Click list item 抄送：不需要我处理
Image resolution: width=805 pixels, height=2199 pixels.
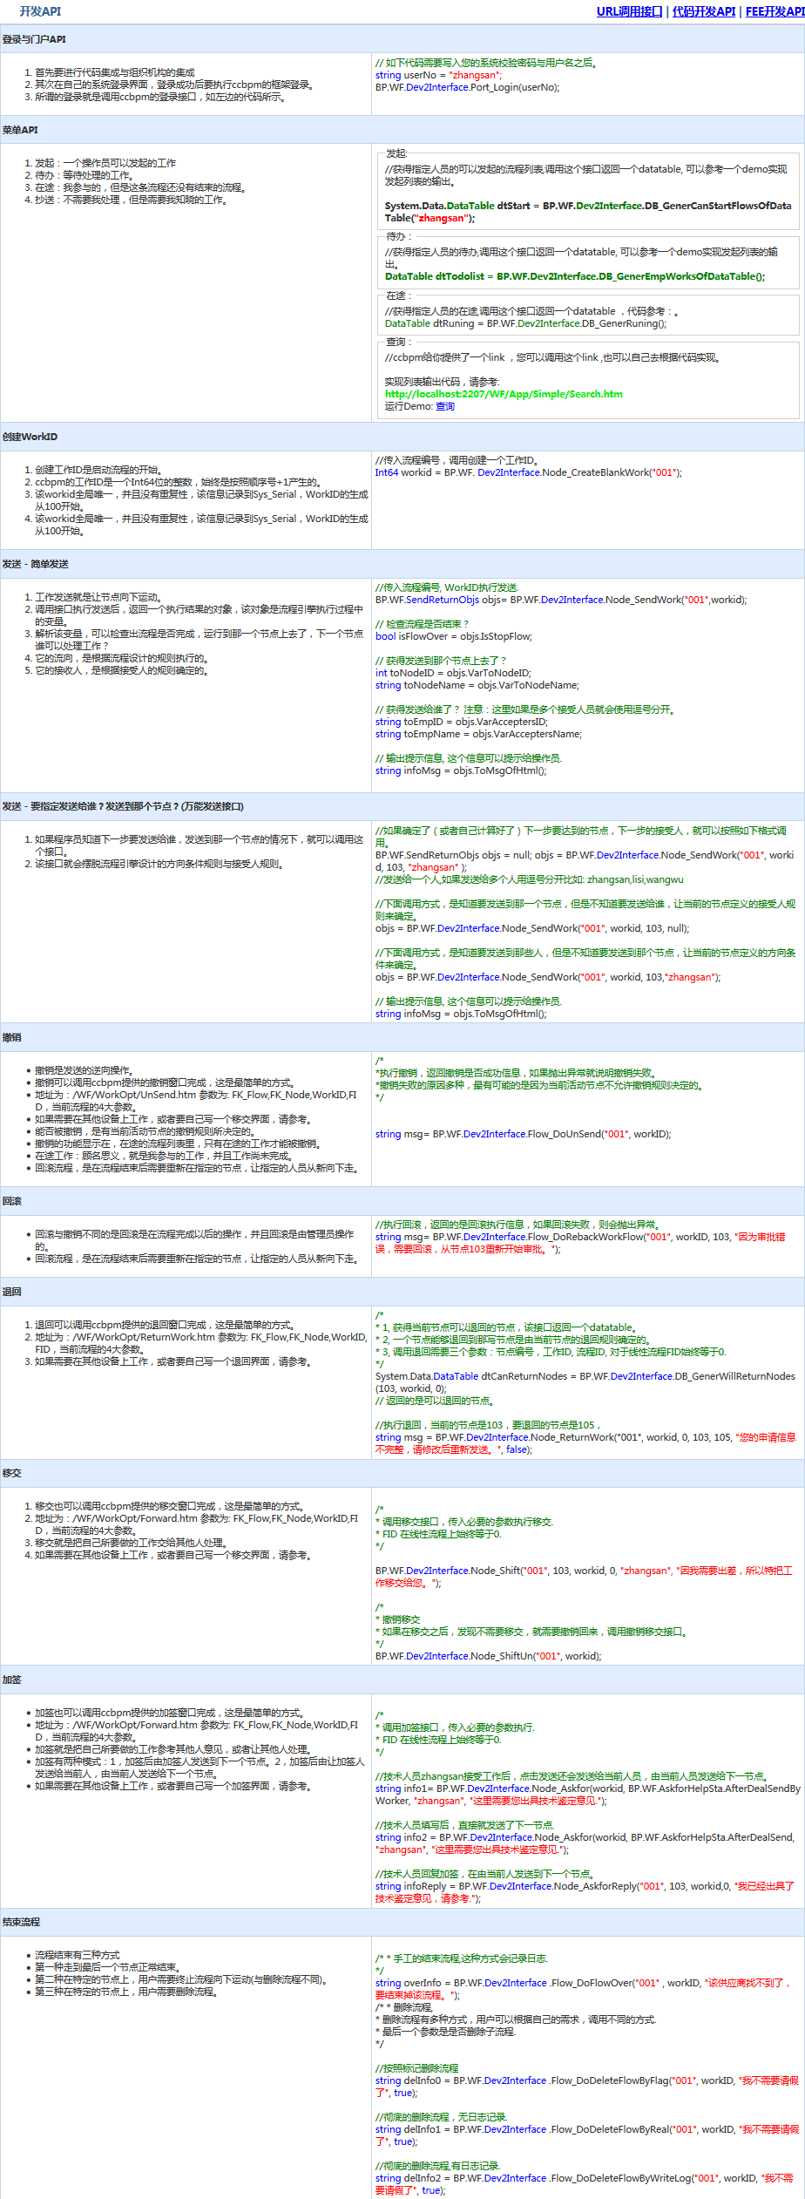tap(132, 200)
